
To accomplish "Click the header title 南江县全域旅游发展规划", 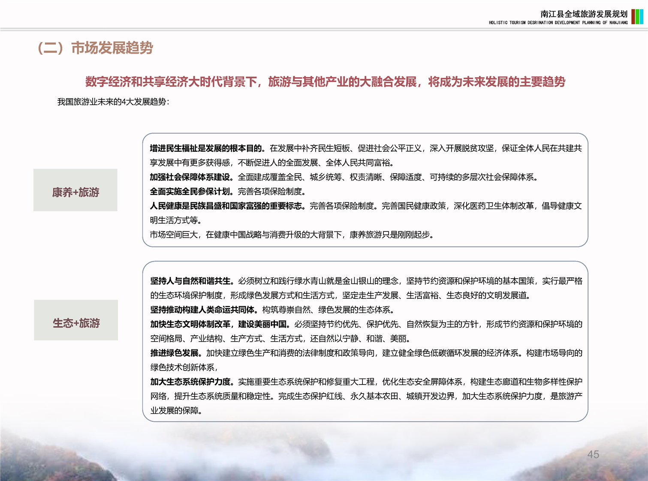I will click(x=584, y=14).
